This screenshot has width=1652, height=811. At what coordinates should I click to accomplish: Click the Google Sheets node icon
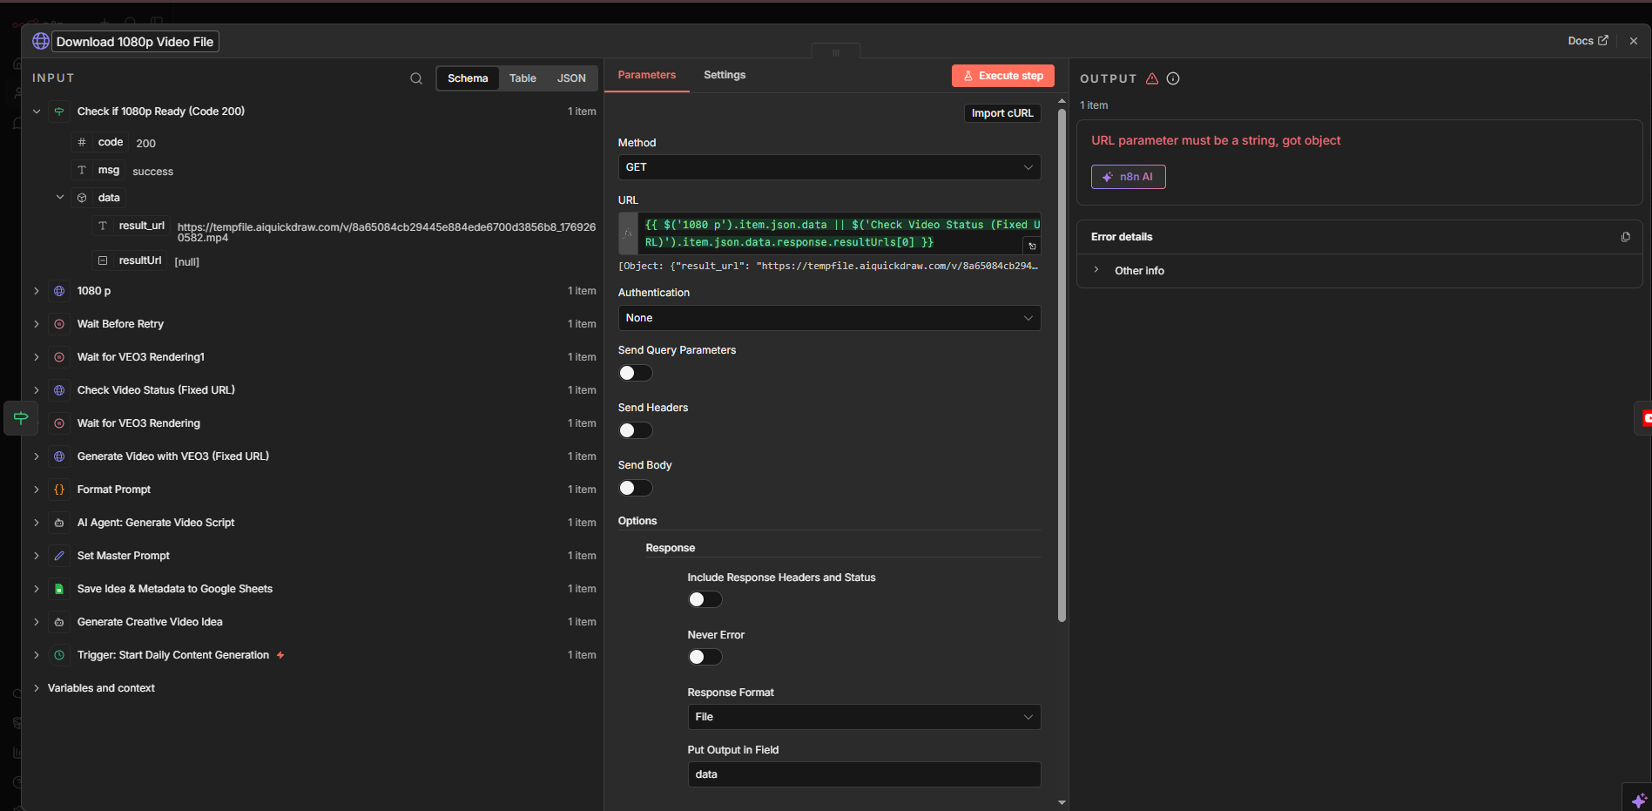coord(59,589)
